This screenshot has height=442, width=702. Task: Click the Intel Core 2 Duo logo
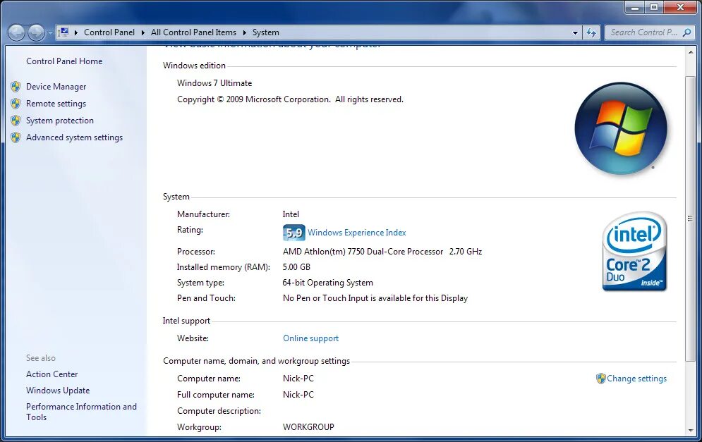[634, 252]
